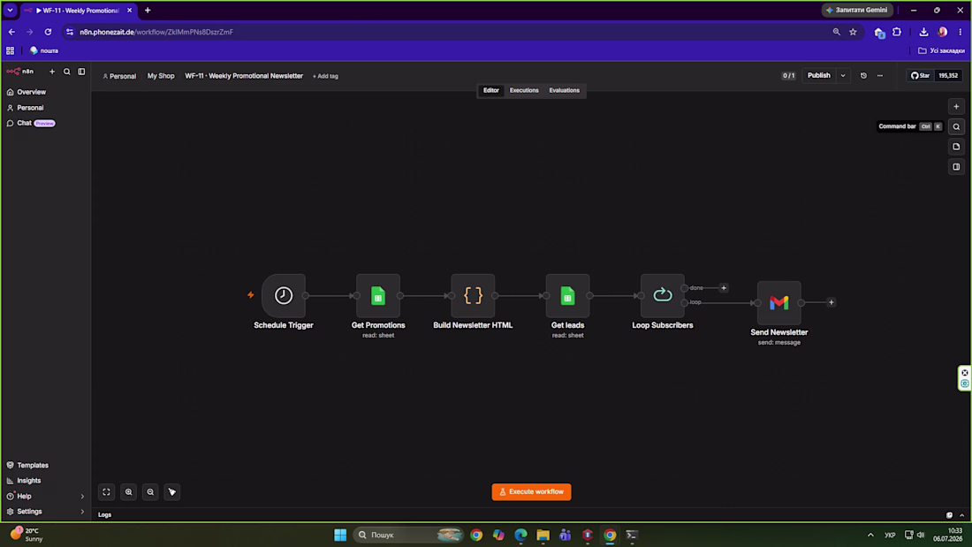The width and height of the screenshot is (972, 547).
Task: Create new item in n8n sidebar
Action: pos(52,72)
